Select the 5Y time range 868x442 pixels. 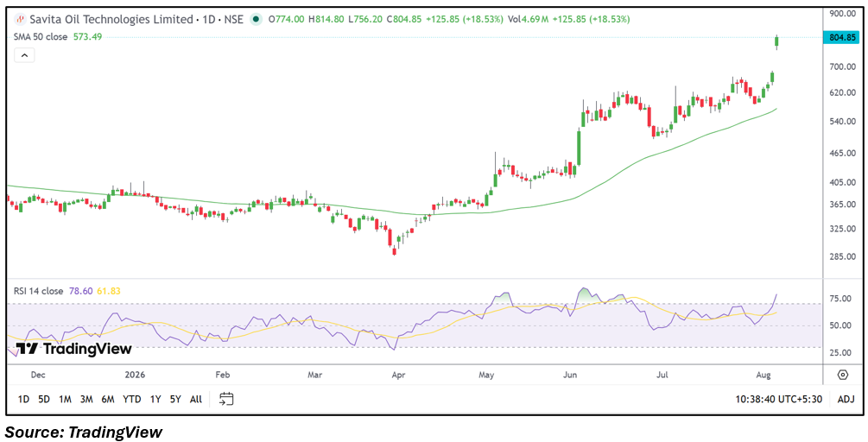[175, 399]
